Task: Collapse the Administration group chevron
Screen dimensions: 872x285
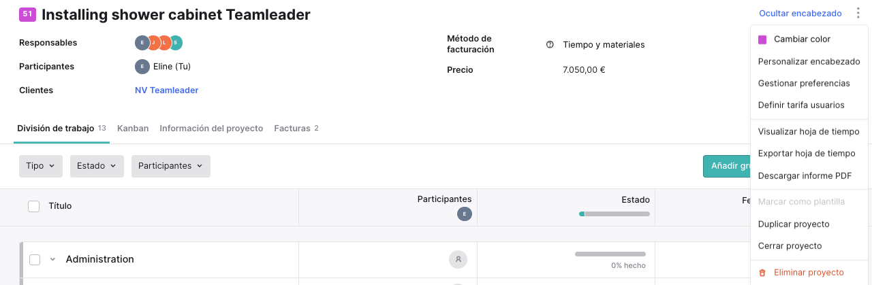Action: pos(52,259)
